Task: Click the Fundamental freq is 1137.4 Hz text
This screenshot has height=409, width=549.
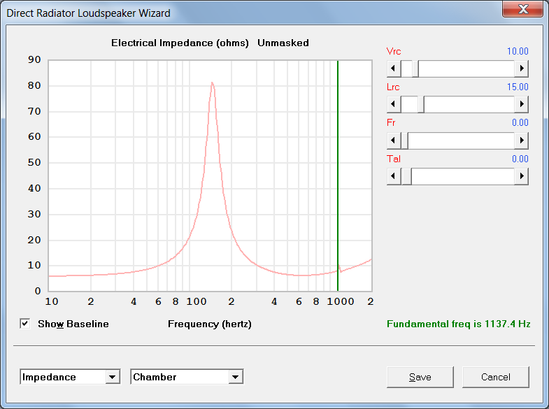Action: click(458, 324)
